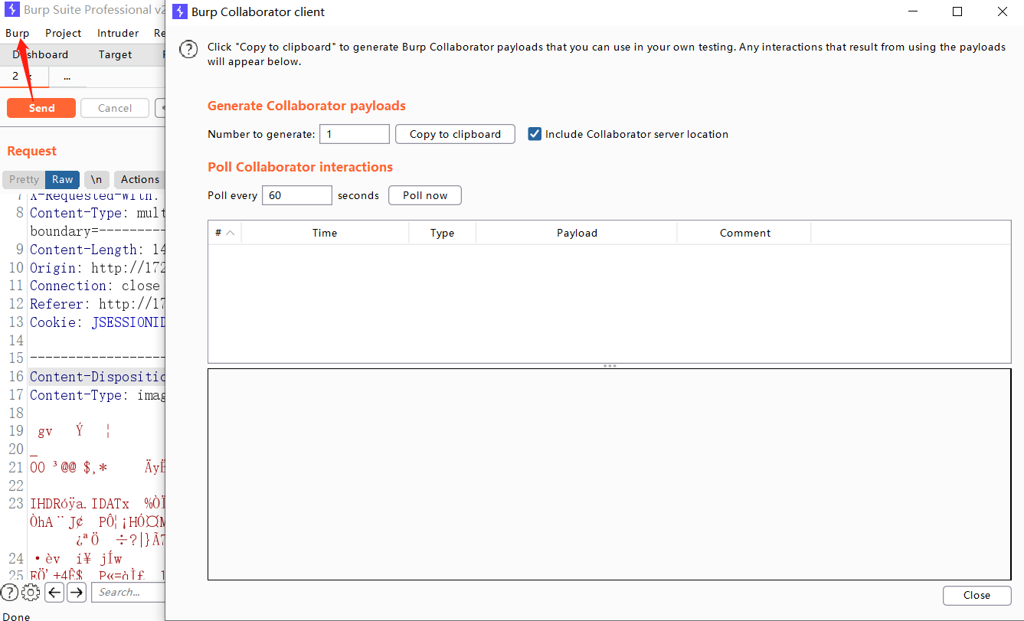Image resolution: width=1024 pixels, height=621 pixels.
Task: Open new Repeater tab with ellipsis
Action: tap(67, 77)
